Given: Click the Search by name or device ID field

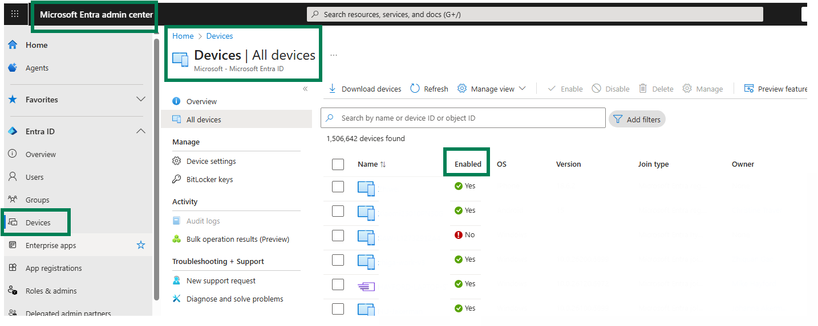Looking at the screenshot, I should pos(463,118).
